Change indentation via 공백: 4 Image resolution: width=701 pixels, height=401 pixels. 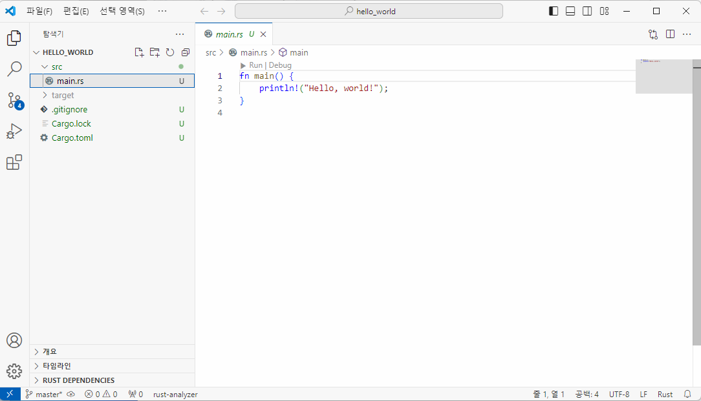(587, 395)
